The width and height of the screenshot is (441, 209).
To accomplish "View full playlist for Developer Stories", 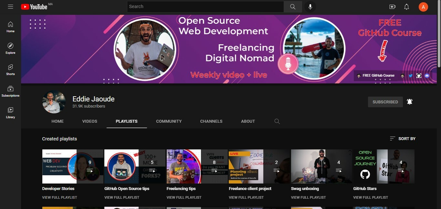I will pyautogui.click(x=60, y=197).
